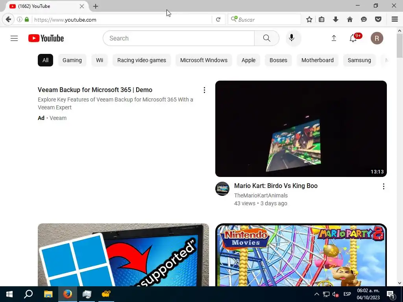This screenshot has width=403, height=302.
Task: Click scrollbar down arrow
Action: pos(399,283)
